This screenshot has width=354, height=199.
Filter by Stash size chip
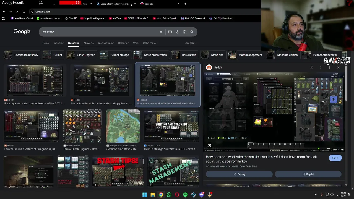pyautogui.click(x=213, y=55)
